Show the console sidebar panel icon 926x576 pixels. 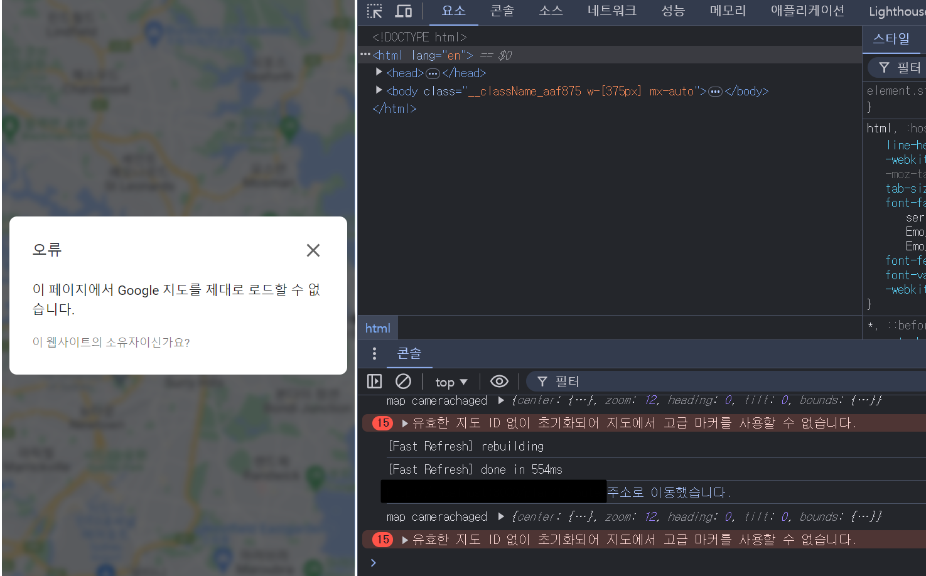click(x=374, y=381)
